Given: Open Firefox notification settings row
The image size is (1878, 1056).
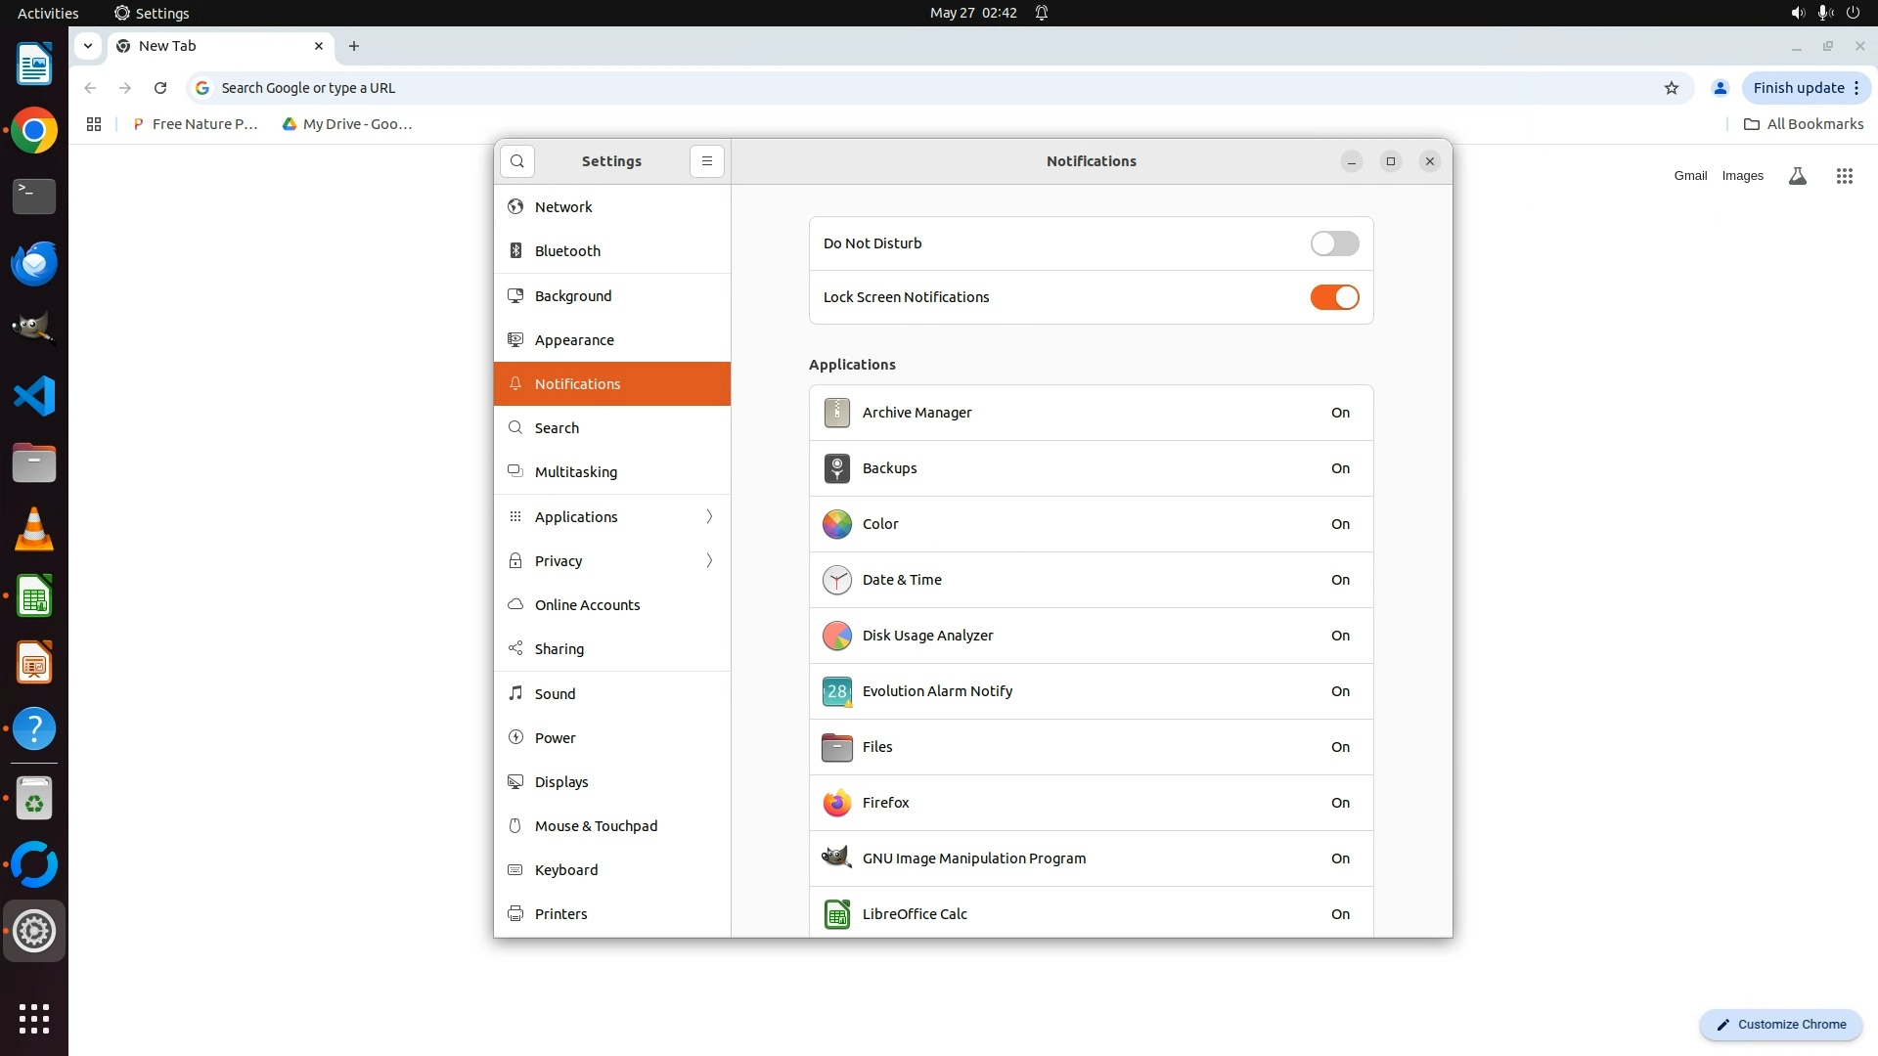Looking at the screenshot, I should pyautogui.click(x=1091, y=803).
